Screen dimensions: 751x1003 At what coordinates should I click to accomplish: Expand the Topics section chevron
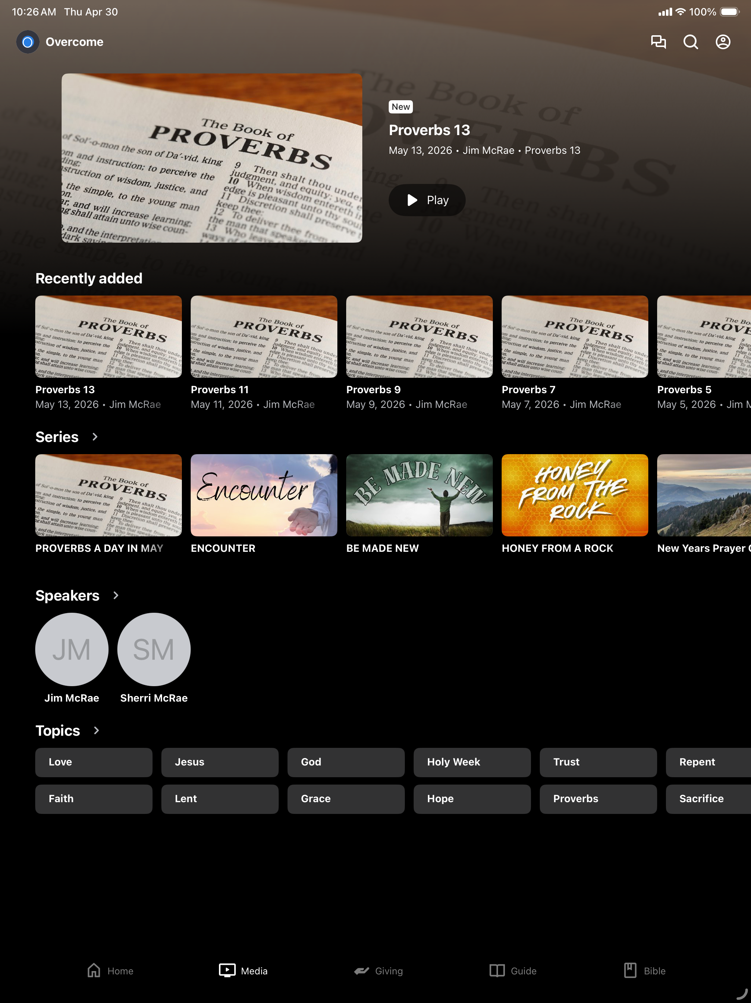click(96, 731)
